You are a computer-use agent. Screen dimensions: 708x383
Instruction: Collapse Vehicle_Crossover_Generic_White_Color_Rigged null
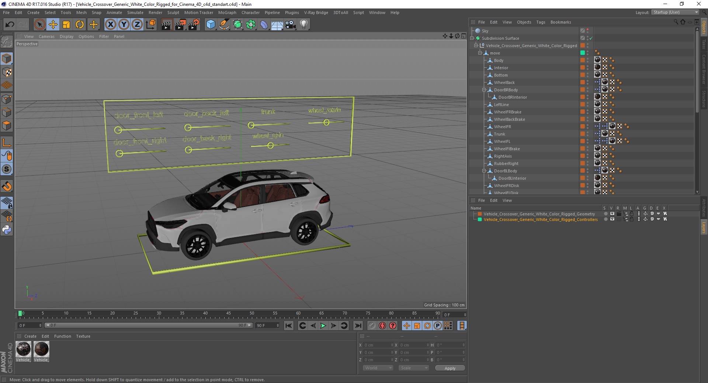[x=476, y=45]
